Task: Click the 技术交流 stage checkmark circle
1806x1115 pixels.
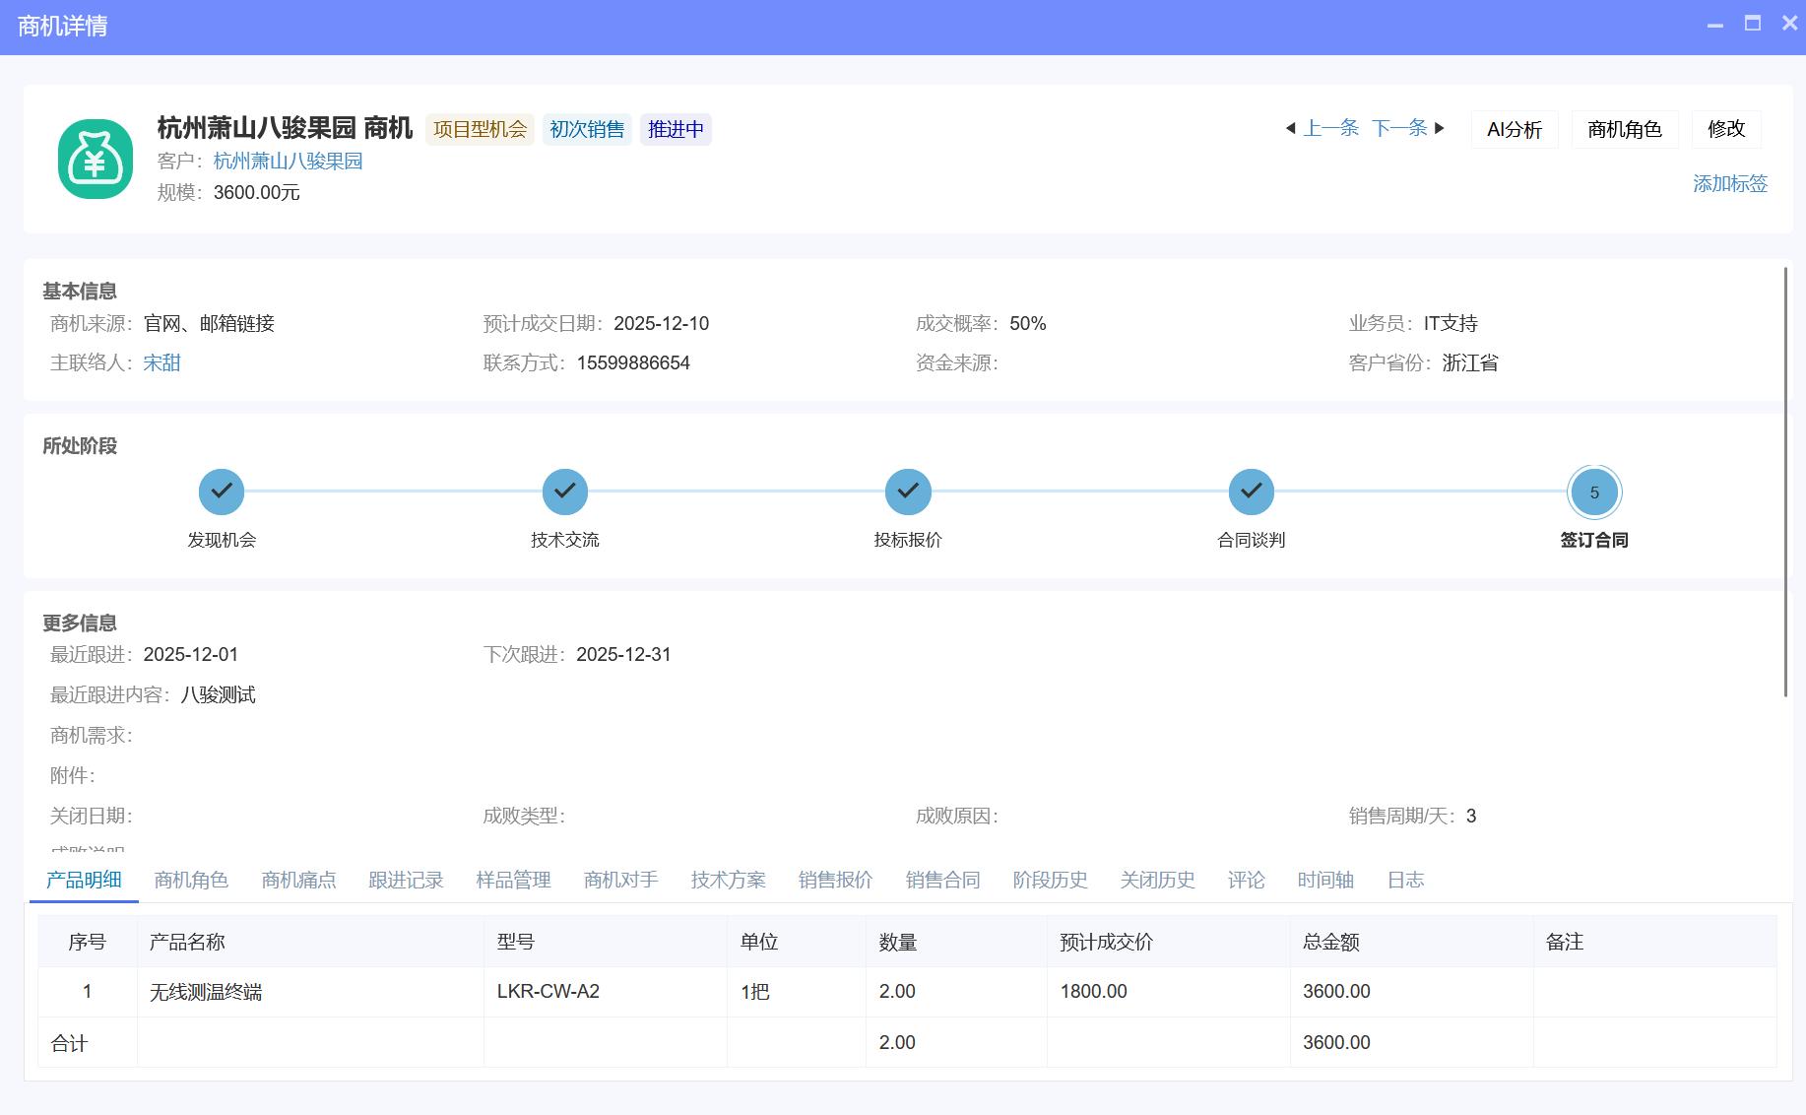Action: (564, 492)
